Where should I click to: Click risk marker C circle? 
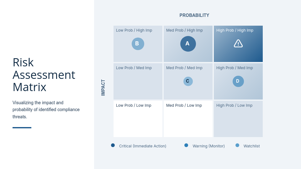point(188,81)
